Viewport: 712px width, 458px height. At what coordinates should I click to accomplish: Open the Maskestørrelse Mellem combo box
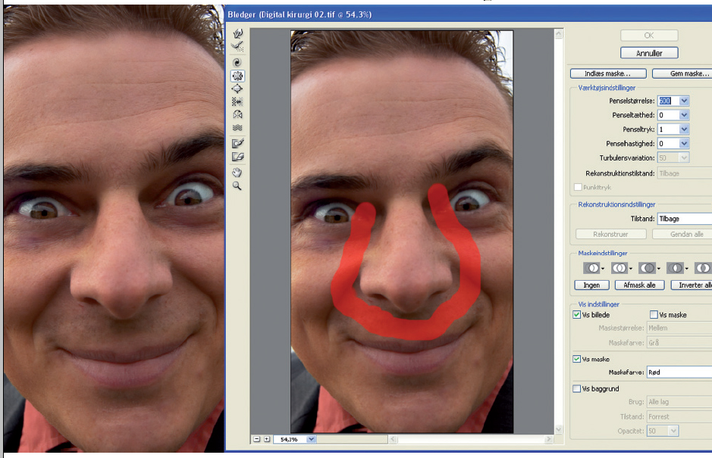679,328
